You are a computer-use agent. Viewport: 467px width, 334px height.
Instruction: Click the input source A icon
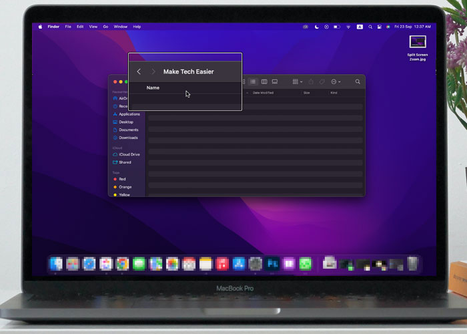(360, 27)
